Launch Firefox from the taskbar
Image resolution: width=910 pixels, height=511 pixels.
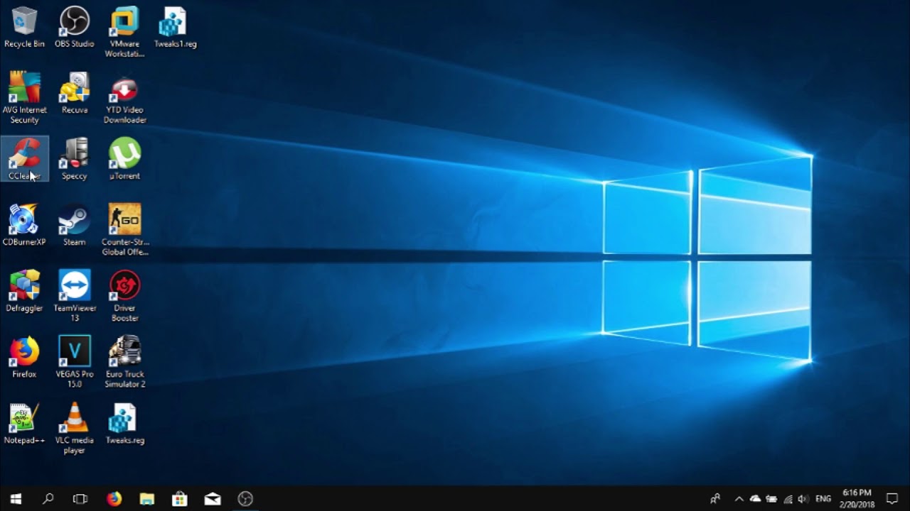(114, 498)
